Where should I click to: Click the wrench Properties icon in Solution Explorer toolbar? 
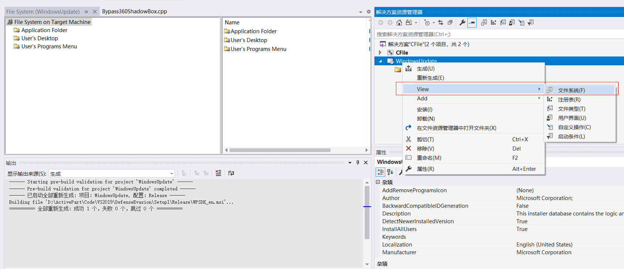point(462,23)
